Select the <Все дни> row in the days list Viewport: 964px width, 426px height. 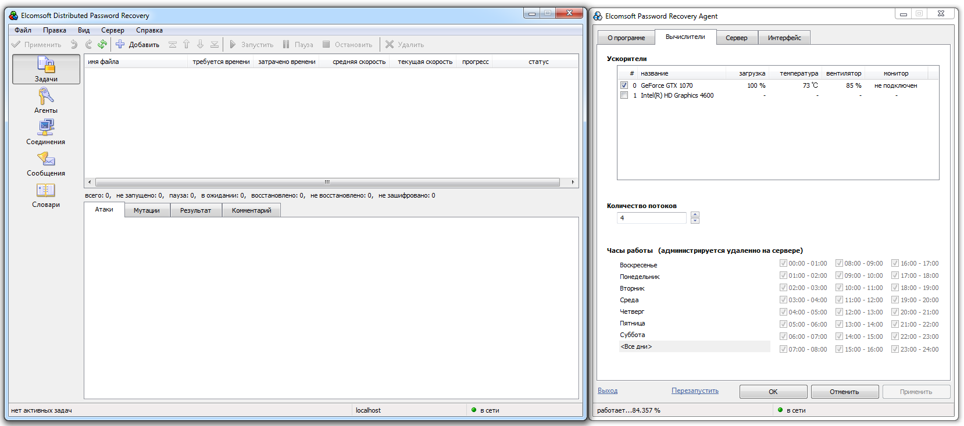click(x=694, y=346)
